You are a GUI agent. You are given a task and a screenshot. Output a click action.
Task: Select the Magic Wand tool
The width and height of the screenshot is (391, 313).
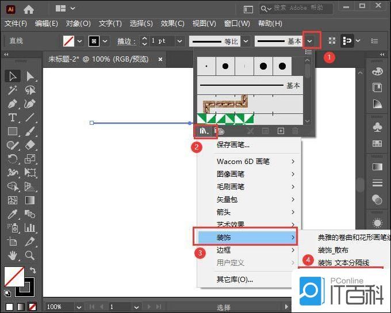pyautogui.click(x=12, y=90)
